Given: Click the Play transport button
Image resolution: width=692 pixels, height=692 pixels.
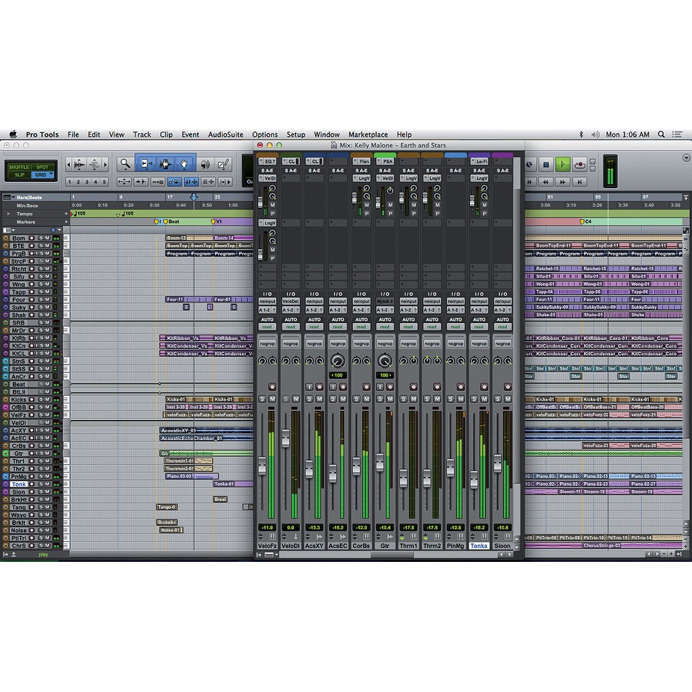Looking at the screenshot, I should (x=562, y=165).
